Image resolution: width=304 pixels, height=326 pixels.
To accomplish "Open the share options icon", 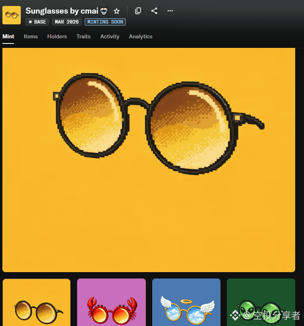I will point(154,11).
